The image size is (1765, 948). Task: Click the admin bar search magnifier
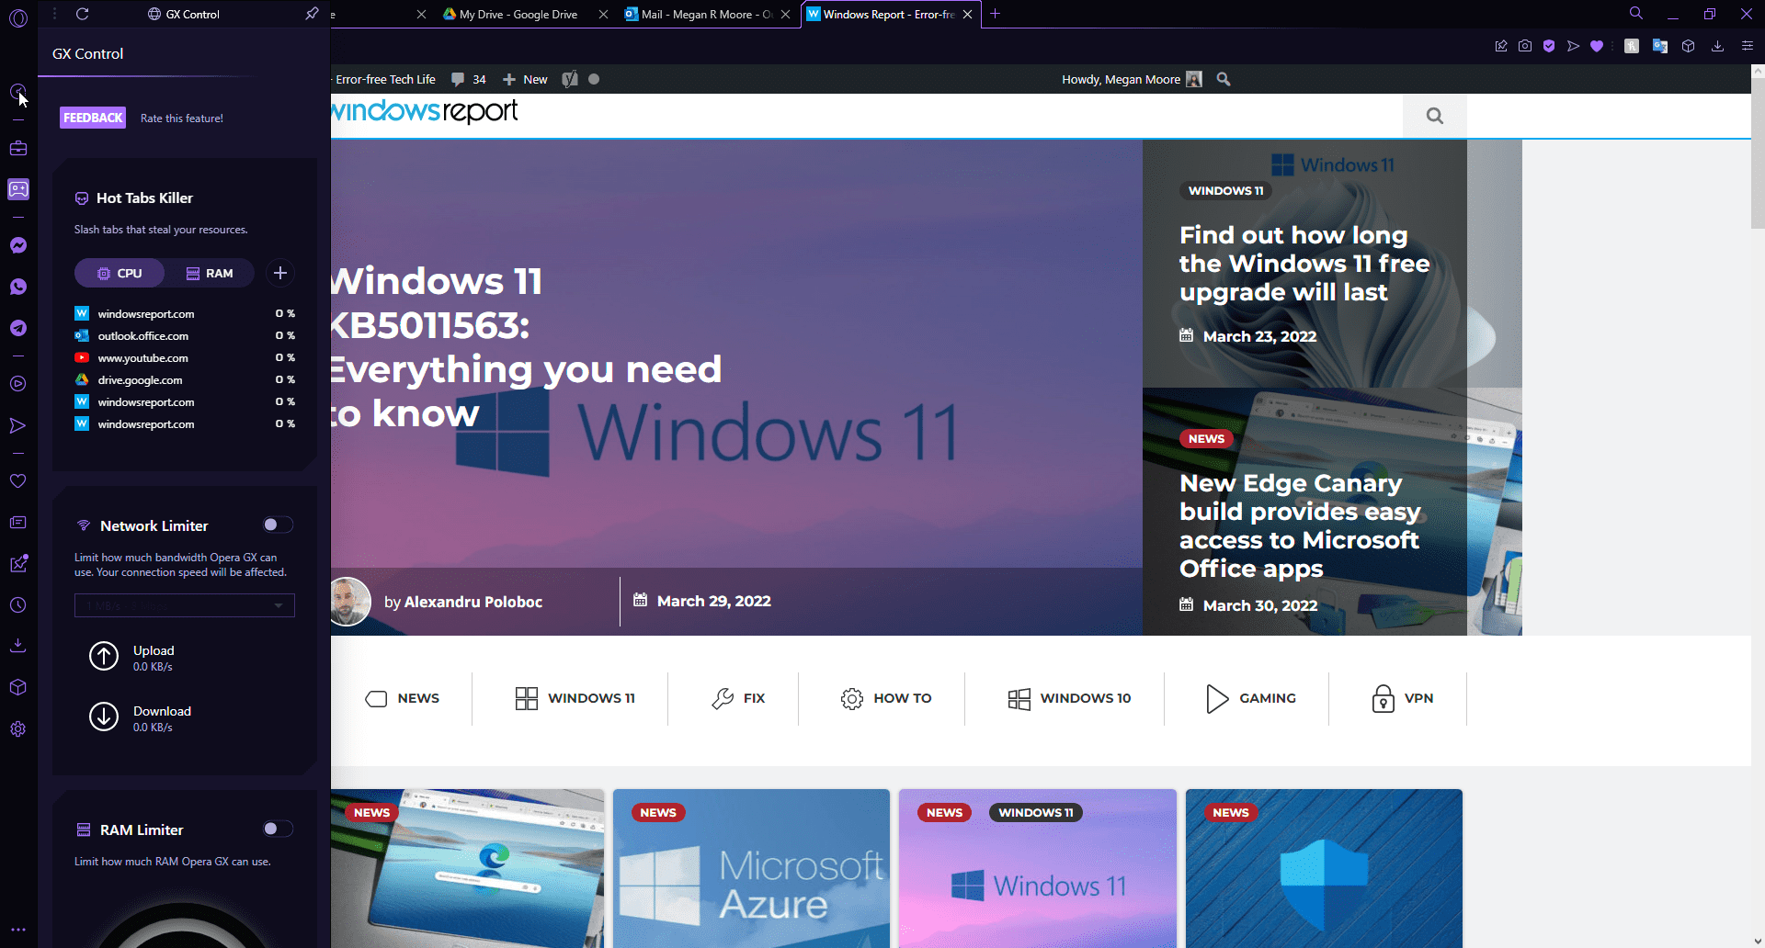[x=1224, y=79]
